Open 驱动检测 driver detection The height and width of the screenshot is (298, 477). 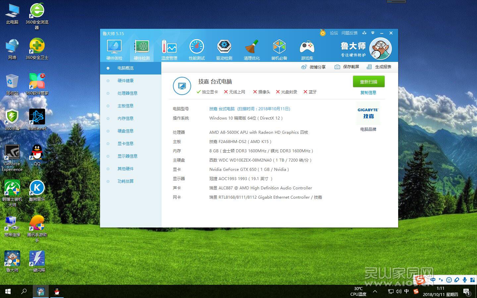[224, 50]
